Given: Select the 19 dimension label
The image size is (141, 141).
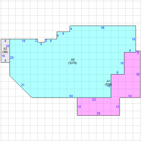Looking at the screenshot, I should [23, 41].
